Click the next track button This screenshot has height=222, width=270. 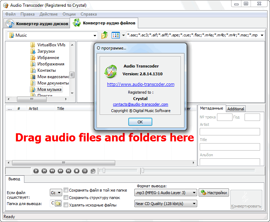(69, 171)
